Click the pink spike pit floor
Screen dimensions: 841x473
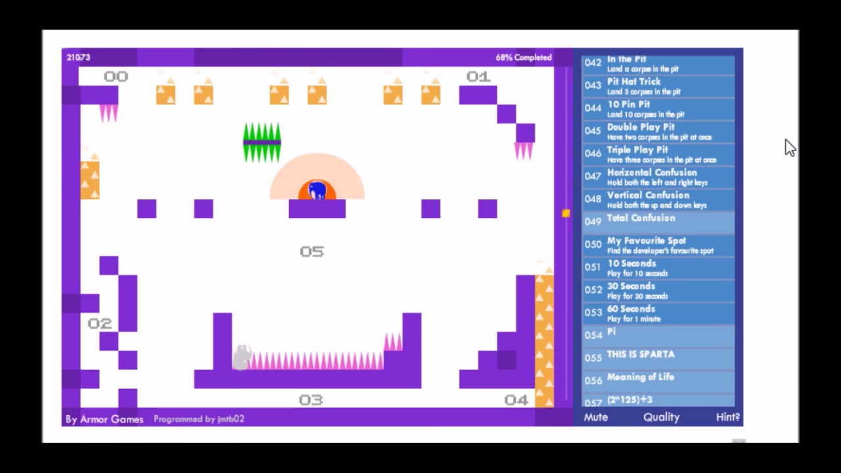tap(315, 361)
